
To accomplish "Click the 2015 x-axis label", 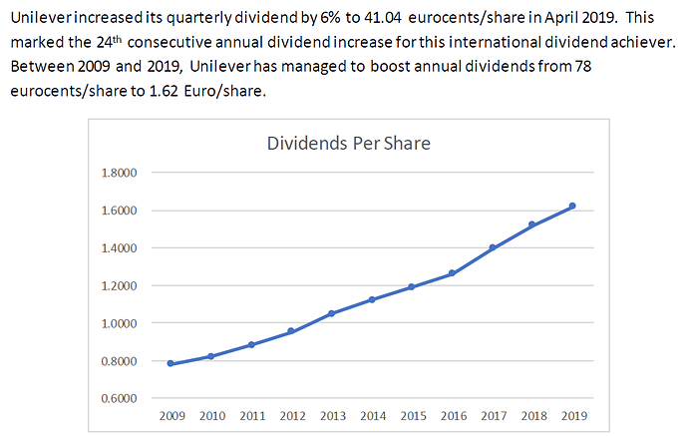I will click(x=413, y=415).
